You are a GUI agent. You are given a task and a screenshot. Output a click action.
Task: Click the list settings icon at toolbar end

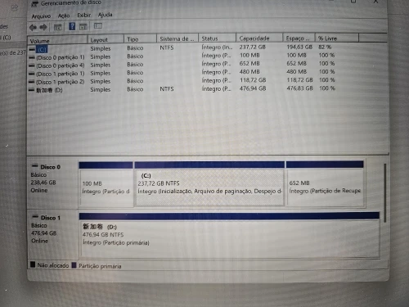pyautogui.click(x=98, y=25)
